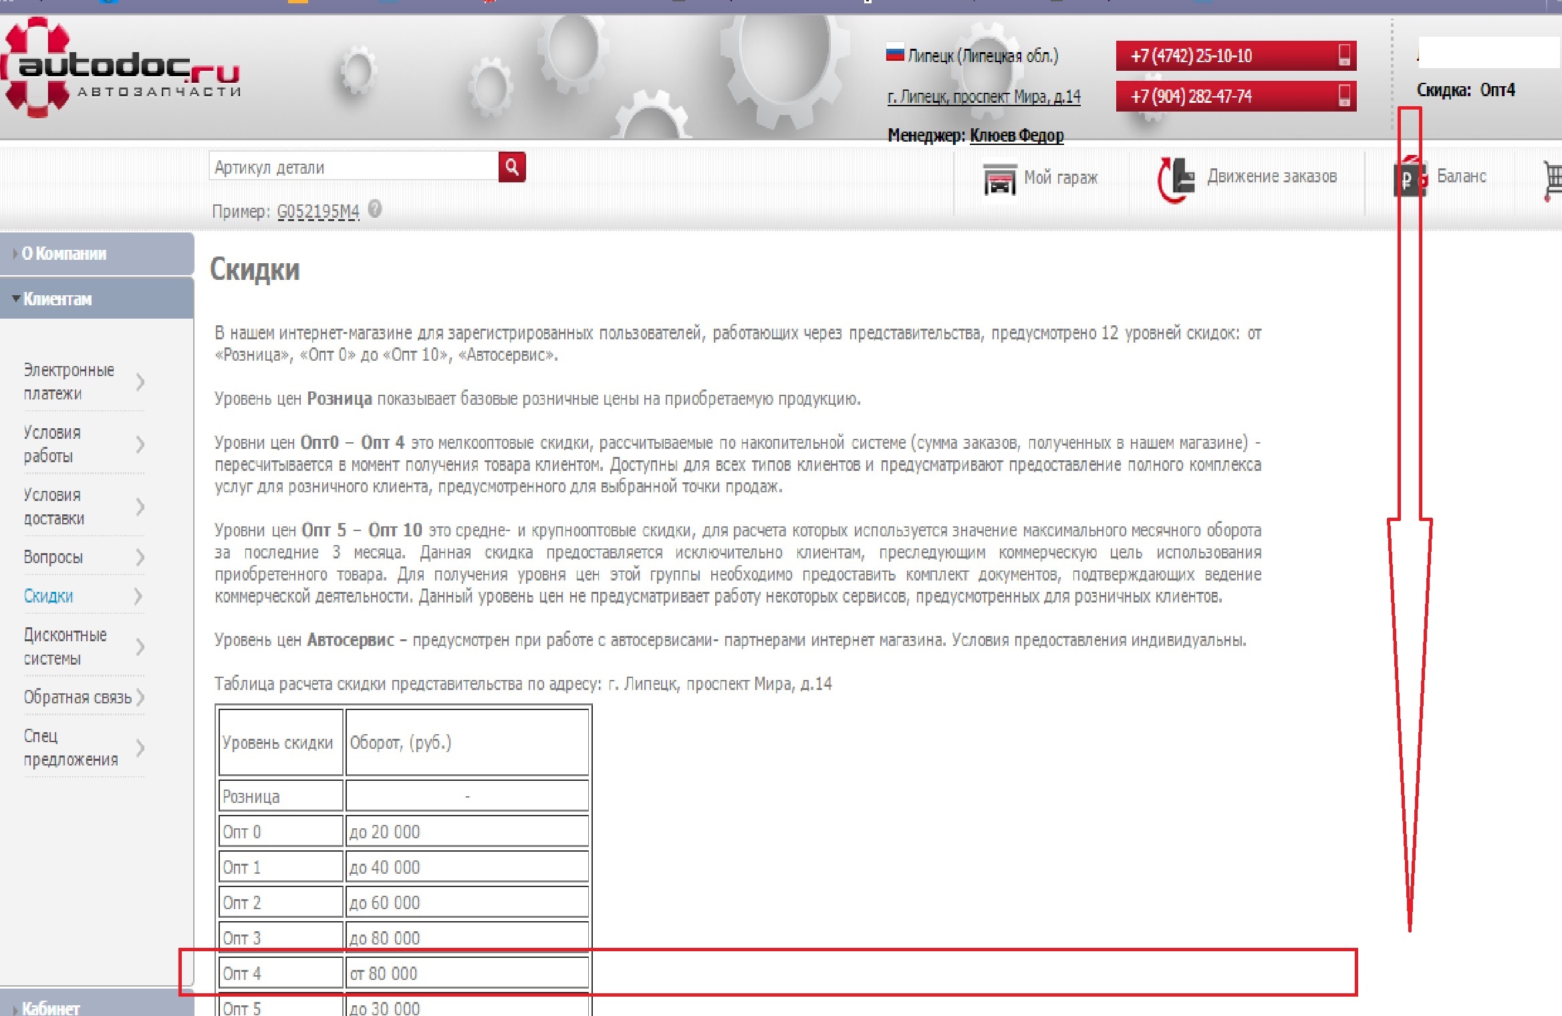Click the Опт 1 table cell
This screenshot has height=1016, width=1562.
pos(281,866)
